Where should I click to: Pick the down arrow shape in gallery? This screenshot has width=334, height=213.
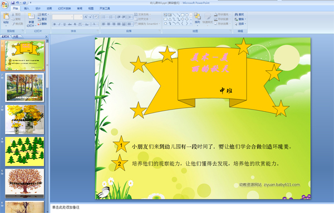click(187, 19)
